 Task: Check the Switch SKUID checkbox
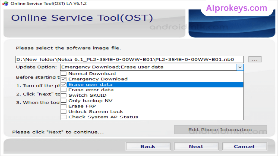click(x=64, y=95)
